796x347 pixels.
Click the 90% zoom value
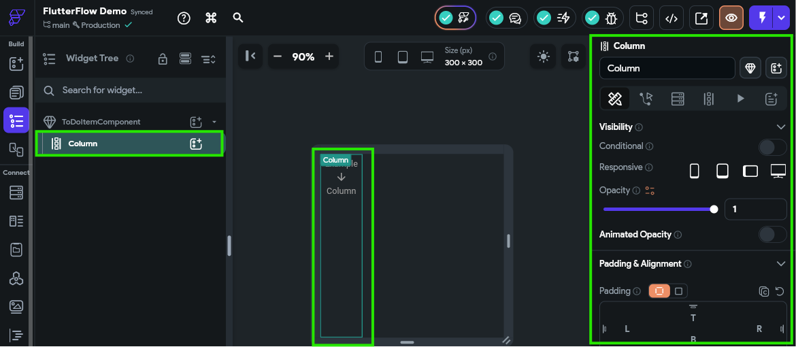(x=303, y=57)
